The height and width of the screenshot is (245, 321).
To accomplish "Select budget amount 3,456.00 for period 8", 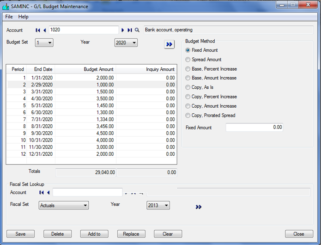I will coord(85,126).
